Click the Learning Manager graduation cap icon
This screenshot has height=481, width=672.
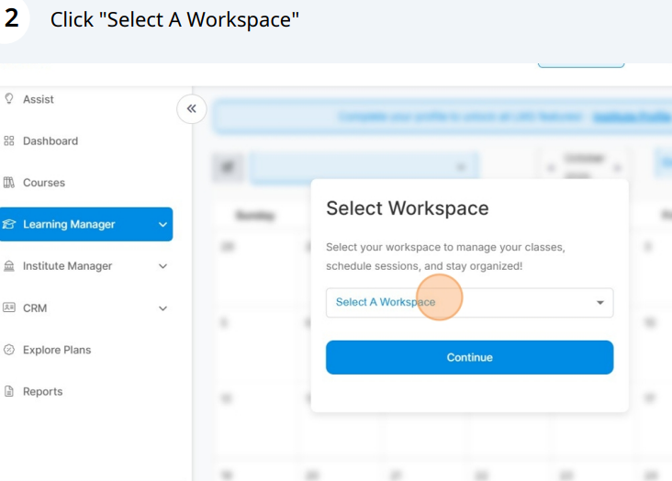point(9,224)
